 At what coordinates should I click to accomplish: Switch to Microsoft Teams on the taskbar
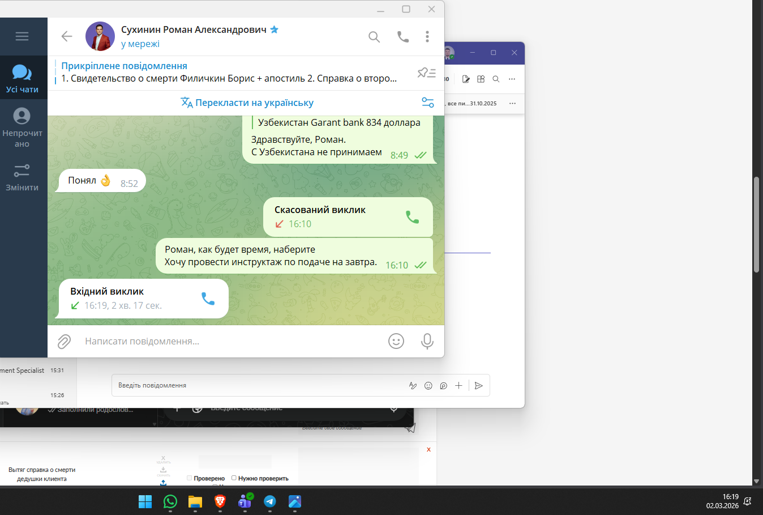[245, 501]
